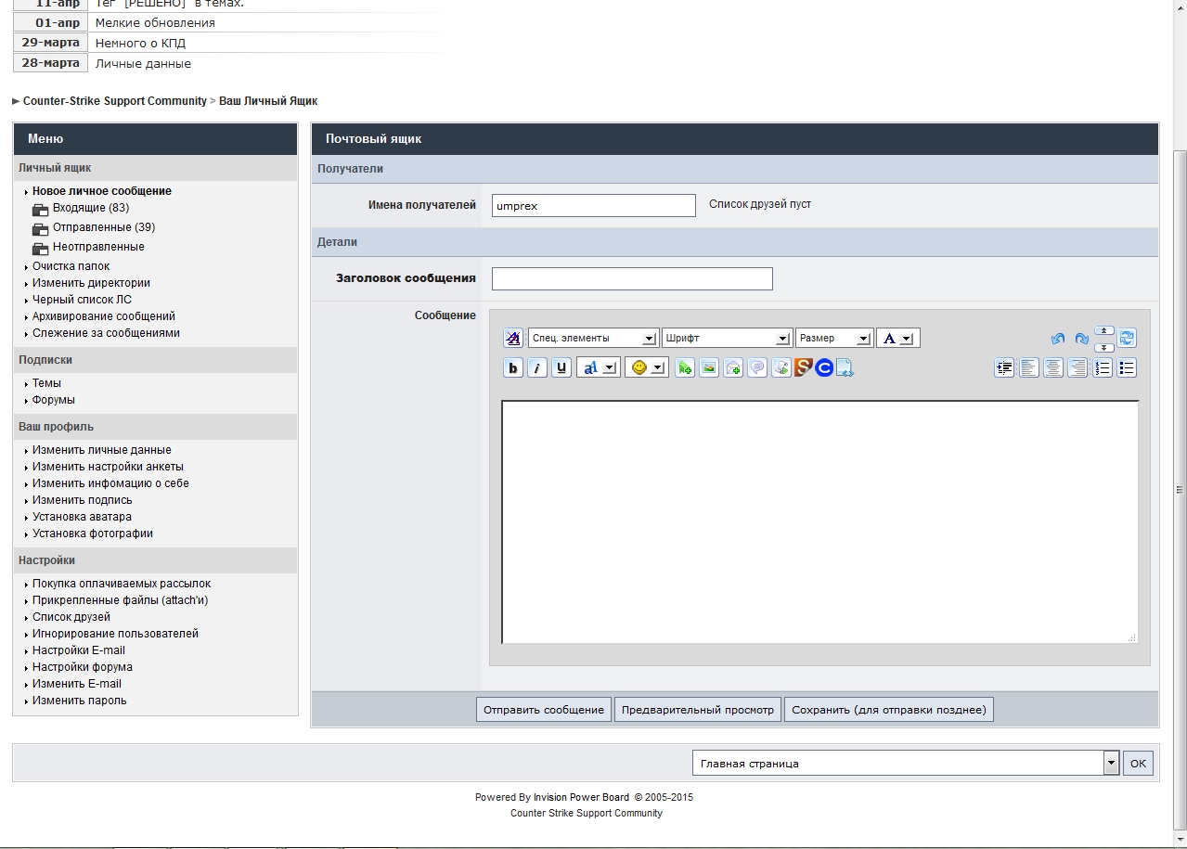The height and width of the screenshot is (849, 1187).
Task: Open the text color A dropdown
Action: click(898, 339)
